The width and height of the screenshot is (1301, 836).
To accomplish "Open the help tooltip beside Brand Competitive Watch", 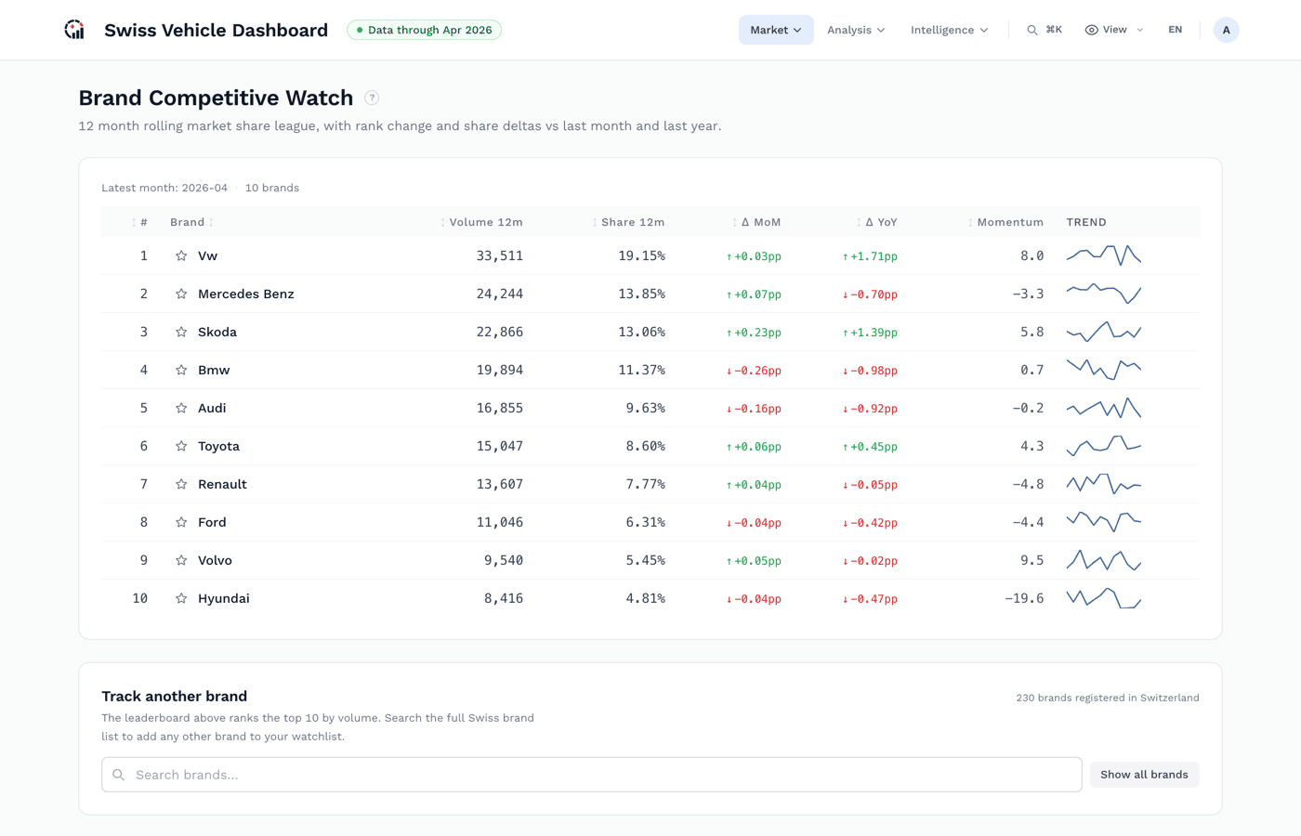I will [x=372, y=98].
